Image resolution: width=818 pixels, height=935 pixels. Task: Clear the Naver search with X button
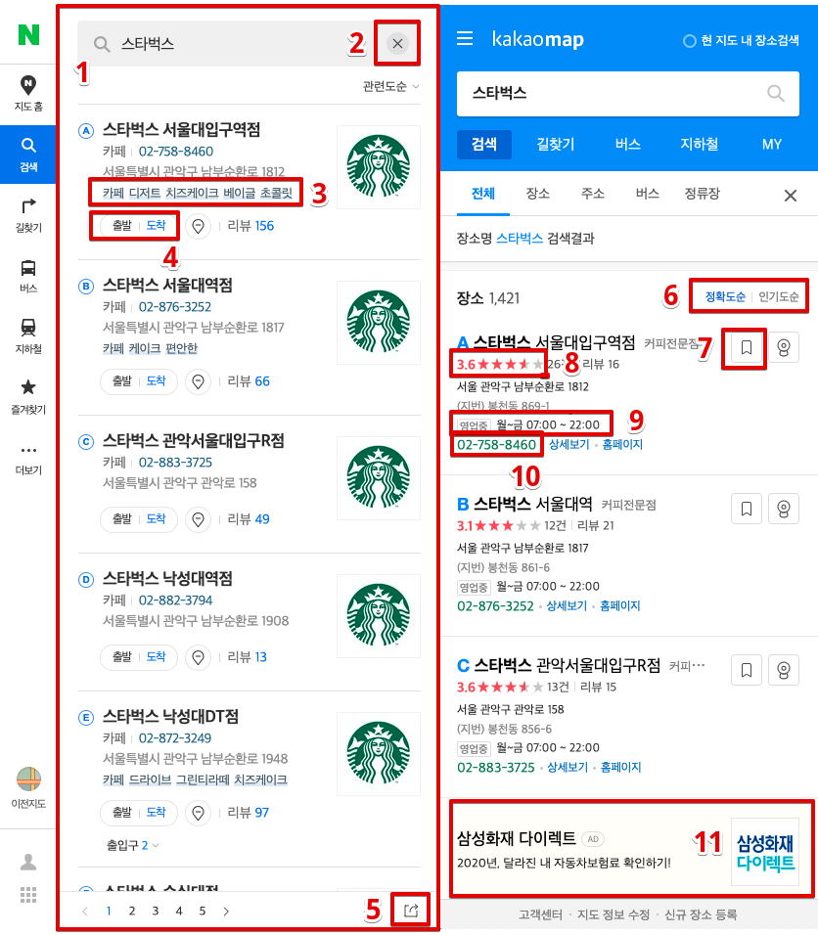(398, 43)
